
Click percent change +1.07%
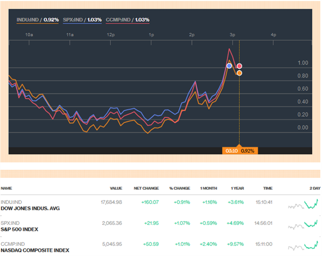[182, 223]
